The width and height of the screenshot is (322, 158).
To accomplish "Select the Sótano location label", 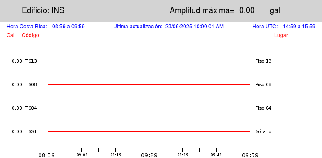I will (263, 131).
